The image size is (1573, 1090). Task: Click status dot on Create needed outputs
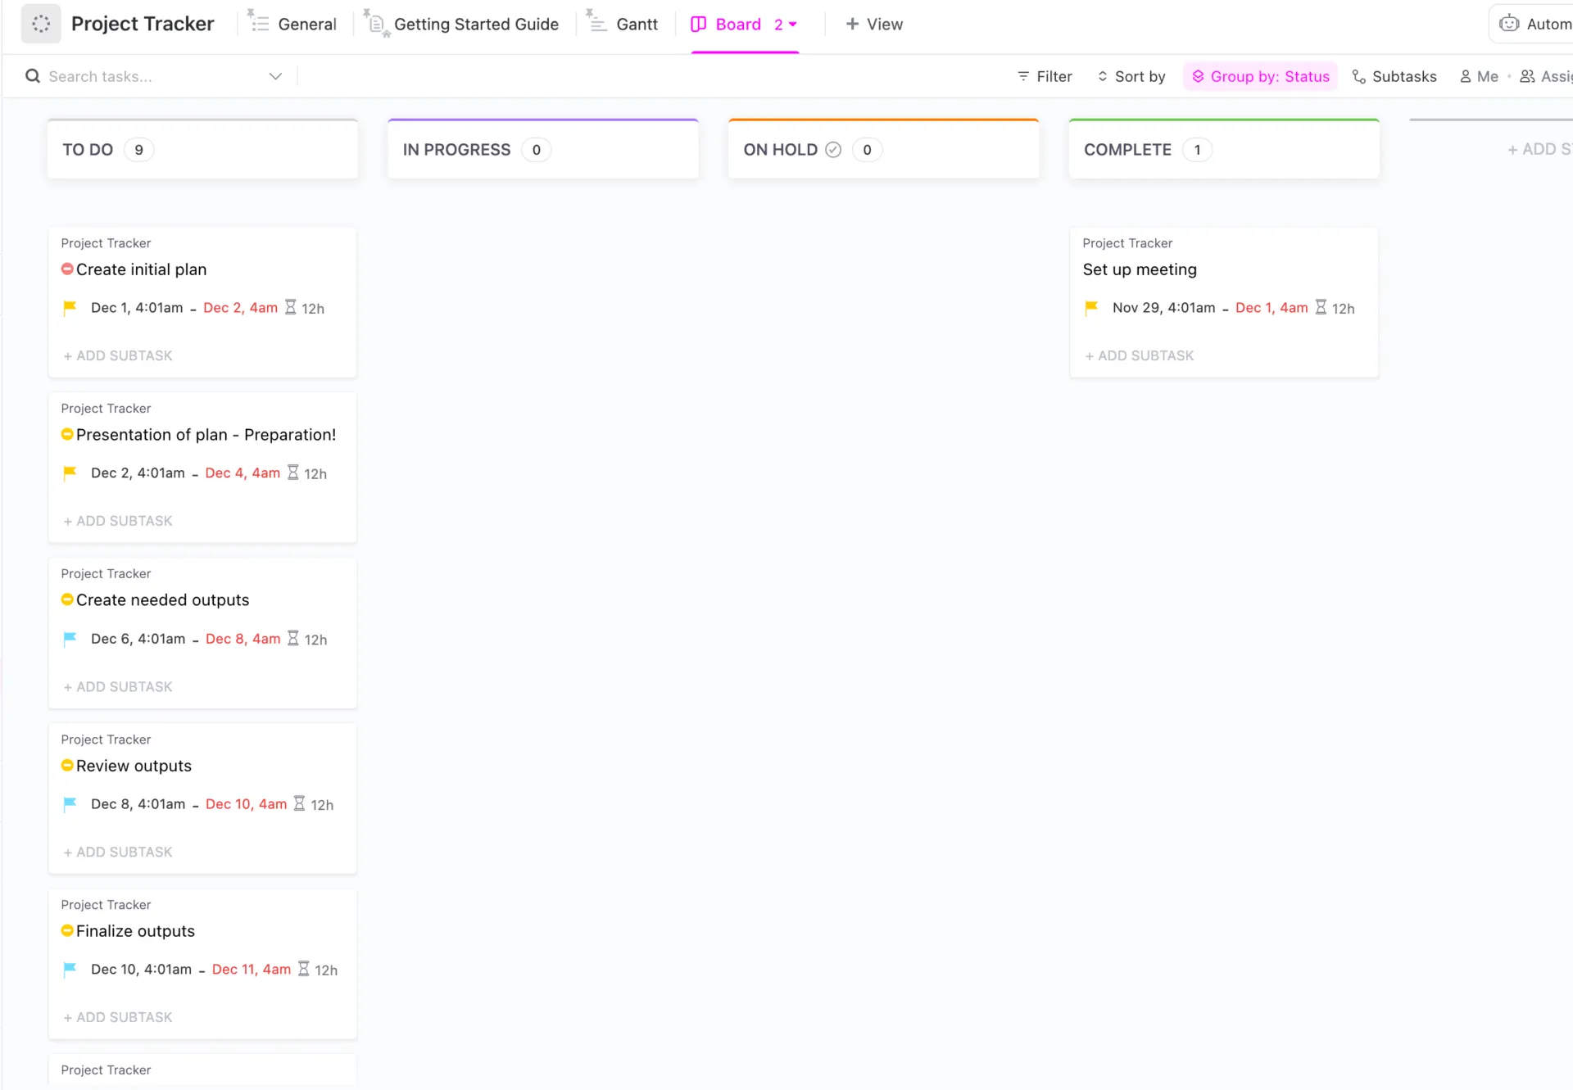[x=67, y=599]
